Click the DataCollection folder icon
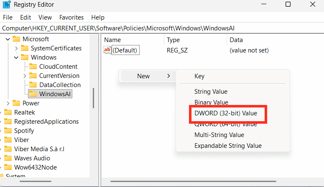 33,85
